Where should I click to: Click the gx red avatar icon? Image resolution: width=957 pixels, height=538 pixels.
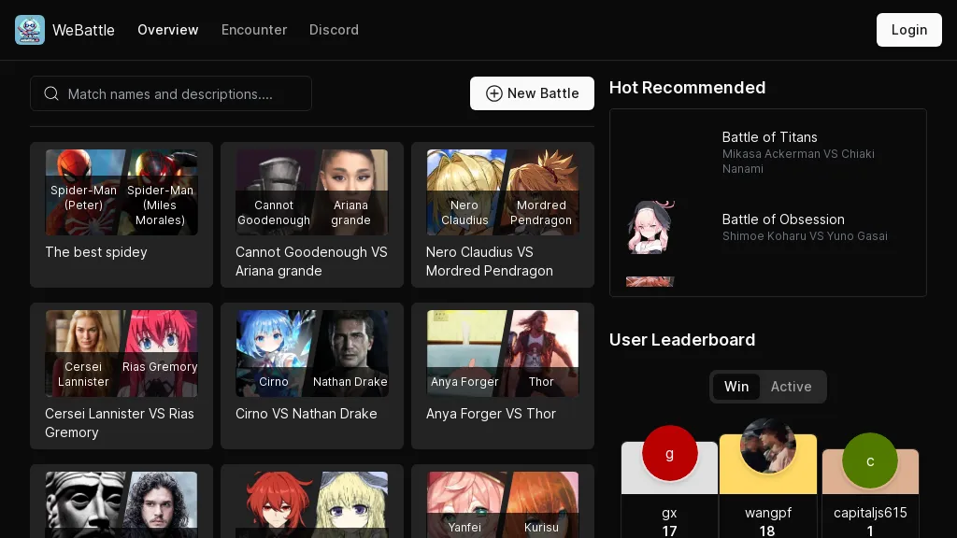[669, 454]
